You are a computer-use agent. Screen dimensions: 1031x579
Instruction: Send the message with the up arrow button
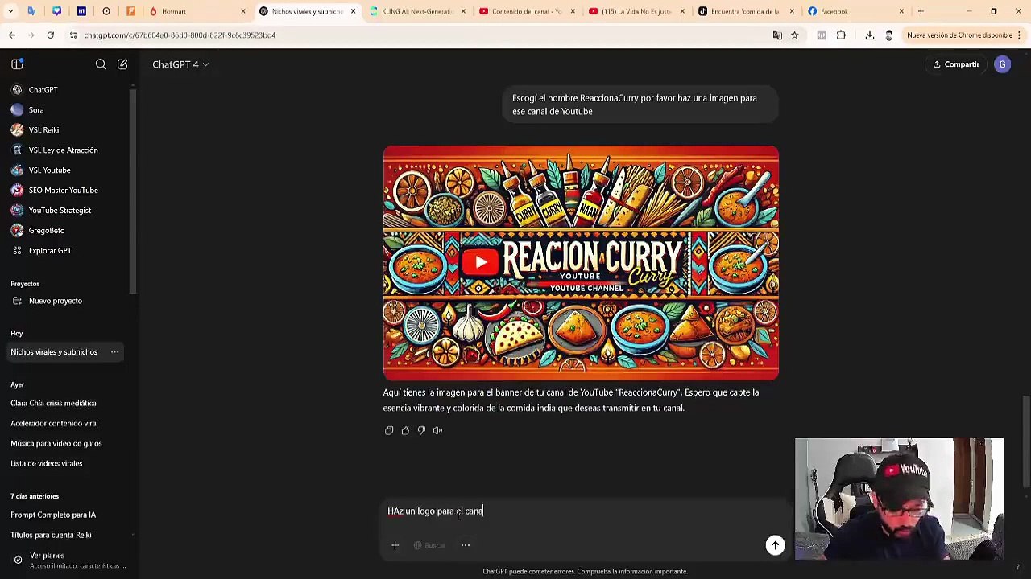coord(775,545)
